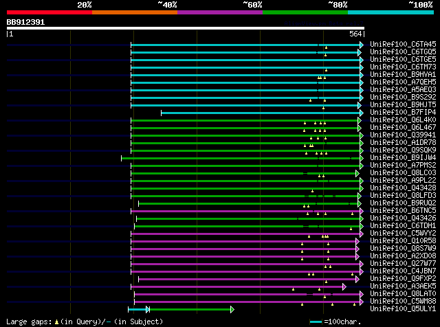Image resolution: width=440 pixels, height=327 pixels.
Task: Click UniRef100_C5WM88 label
Action: [403, 302]
